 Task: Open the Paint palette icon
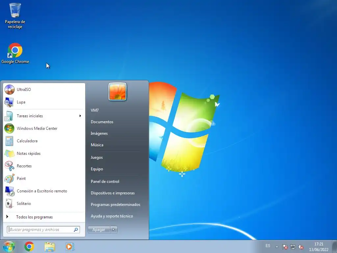[x=9, y=178]
